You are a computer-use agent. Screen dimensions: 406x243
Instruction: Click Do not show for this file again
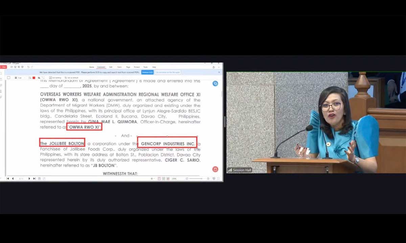pos(168,72)
